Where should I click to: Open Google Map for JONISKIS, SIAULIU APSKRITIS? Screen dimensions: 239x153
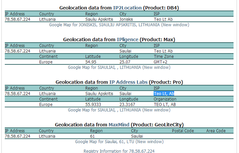119,25
